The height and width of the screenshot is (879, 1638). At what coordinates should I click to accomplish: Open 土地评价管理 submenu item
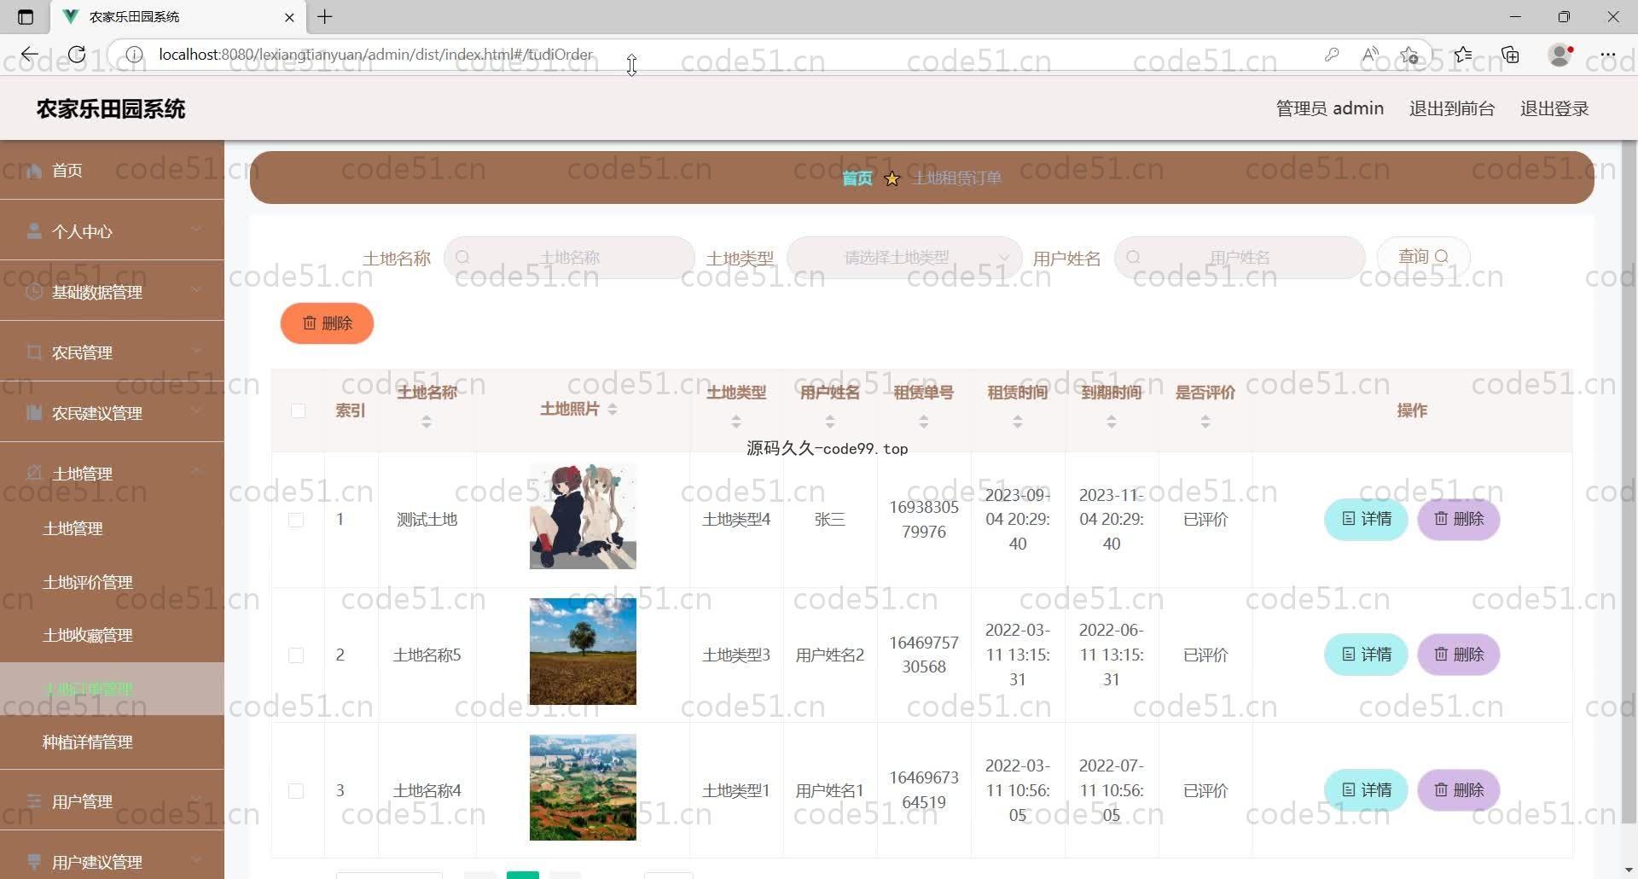112,582
